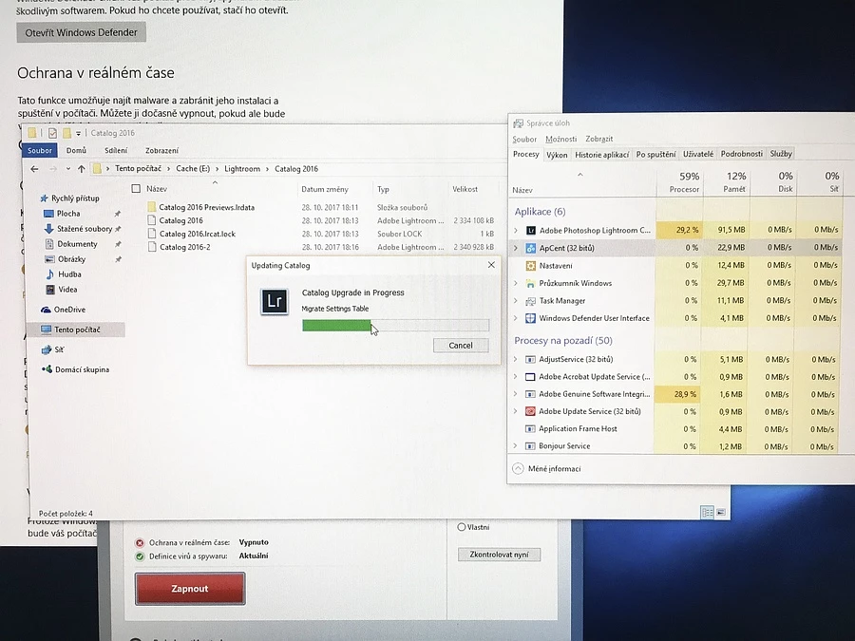
Task: Click the catalog upgrade progress bar
Action: coord(396,326)
